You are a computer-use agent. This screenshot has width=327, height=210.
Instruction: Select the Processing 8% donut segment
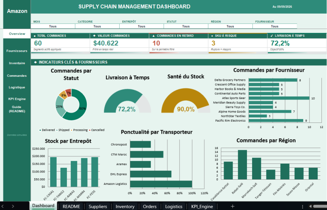(63, 95)
